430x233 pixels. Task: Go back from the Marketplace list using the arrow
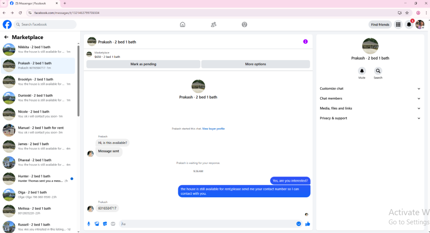6,37
